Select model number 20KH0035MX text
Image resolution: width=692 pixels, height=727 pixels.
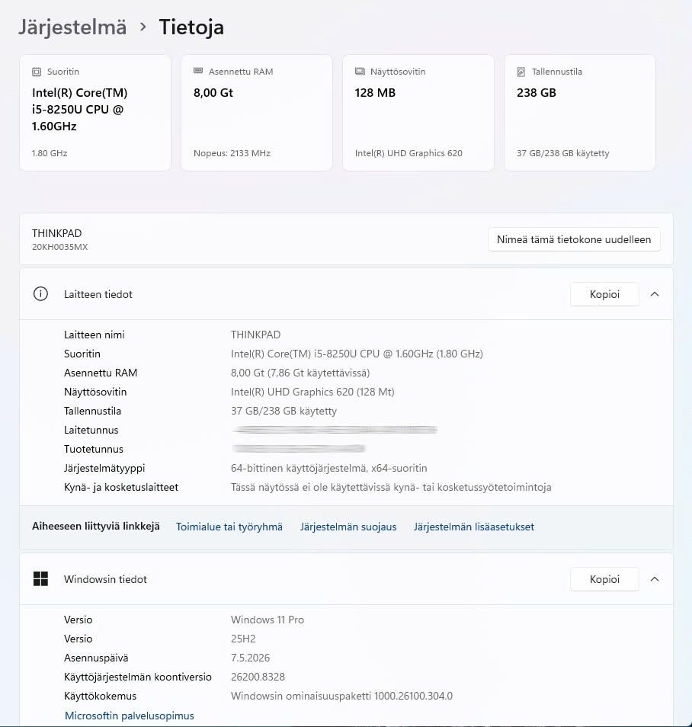coord(60,247)
